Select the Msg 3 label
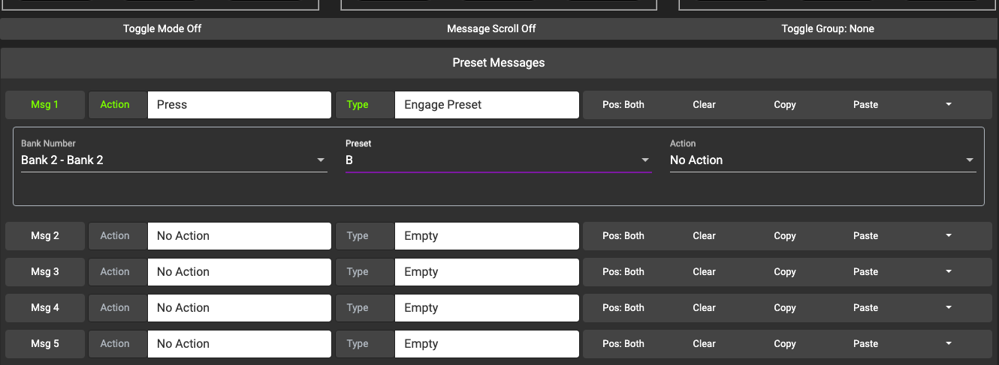 pyautogui.click(x=45, y=272)
